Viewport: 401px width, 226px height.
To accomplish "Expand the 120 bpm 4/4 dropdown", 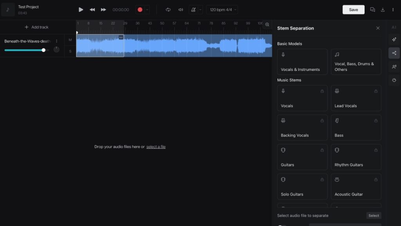I will click(222, 9).
